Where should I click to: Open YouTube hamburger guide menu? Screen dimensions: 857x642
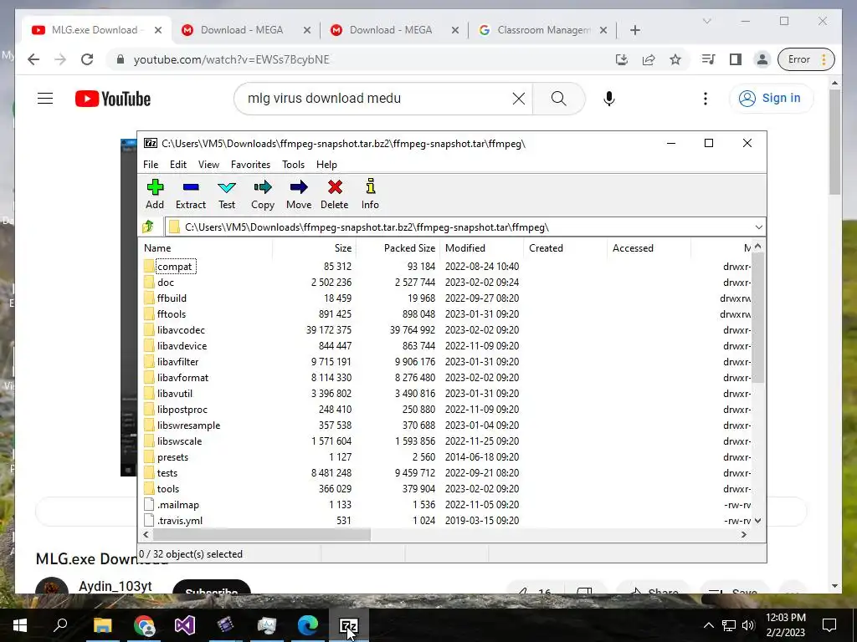click(x=45, y=99)
